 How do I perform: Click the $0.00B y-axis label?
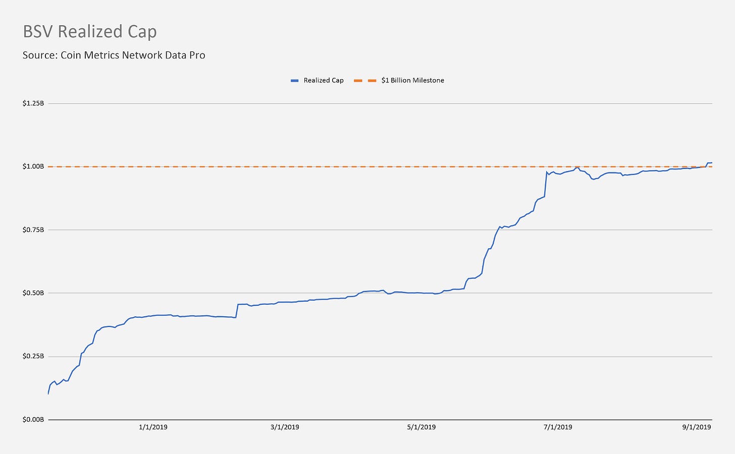point(33,420)
